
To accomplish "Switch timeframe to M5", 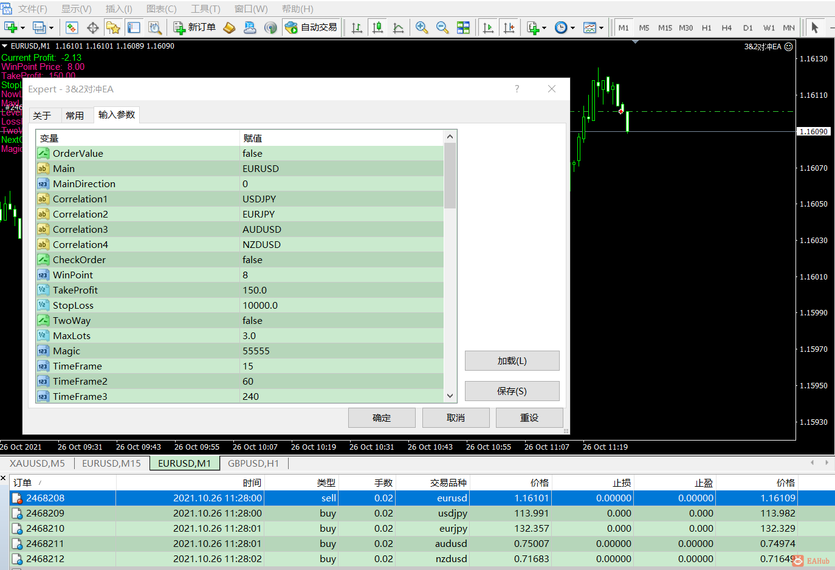I will (644, 28).
